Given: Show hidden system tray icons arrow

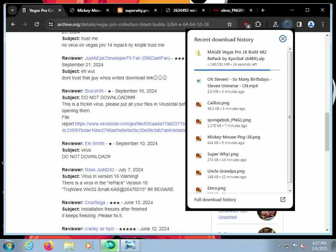Looking at the screenshot, I should (279, 246).
